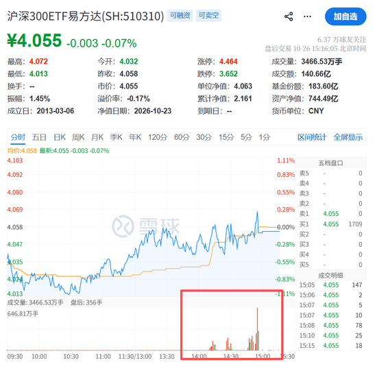This screenshot has width=377, height=371.
Task: Switch to the 季K tab
Action: coord(116,137)
